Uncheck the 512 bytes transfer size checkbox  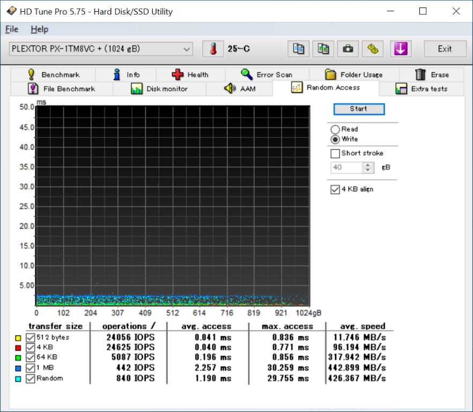coord(31,337)
